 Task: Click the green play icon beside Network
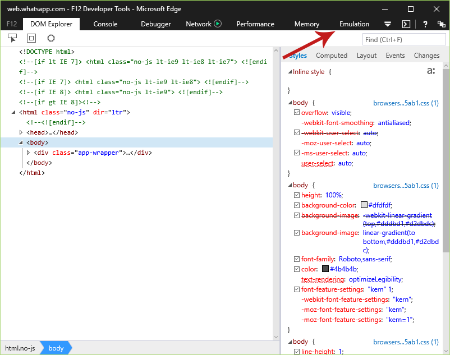click(x=218, y=24)
